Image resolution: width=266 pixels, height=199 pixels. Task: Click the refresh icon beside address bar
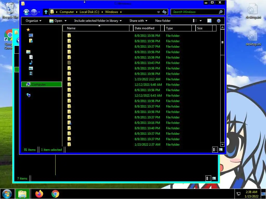pos(164,12)
